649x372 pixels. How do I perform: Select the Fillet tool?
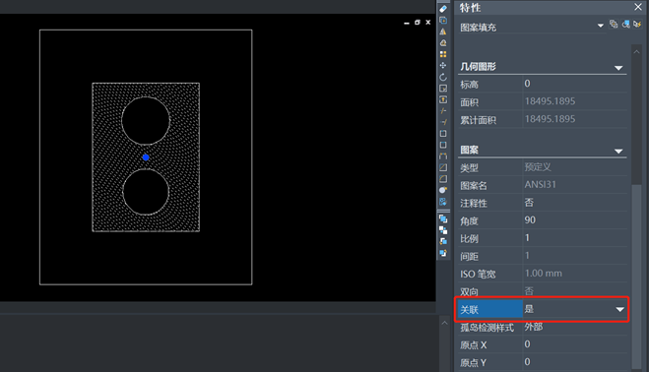click(x=443, y=179)
